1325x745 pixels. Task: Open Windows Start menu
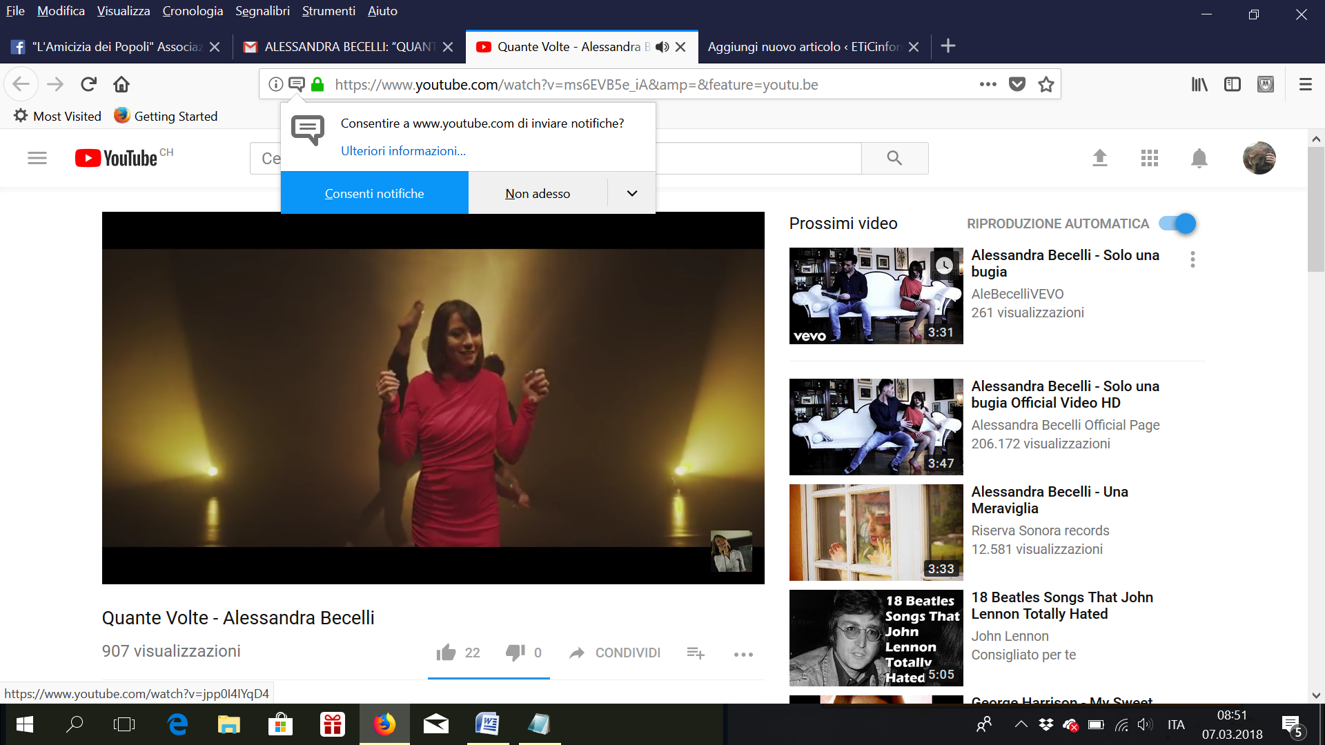(x=24, y=724)
